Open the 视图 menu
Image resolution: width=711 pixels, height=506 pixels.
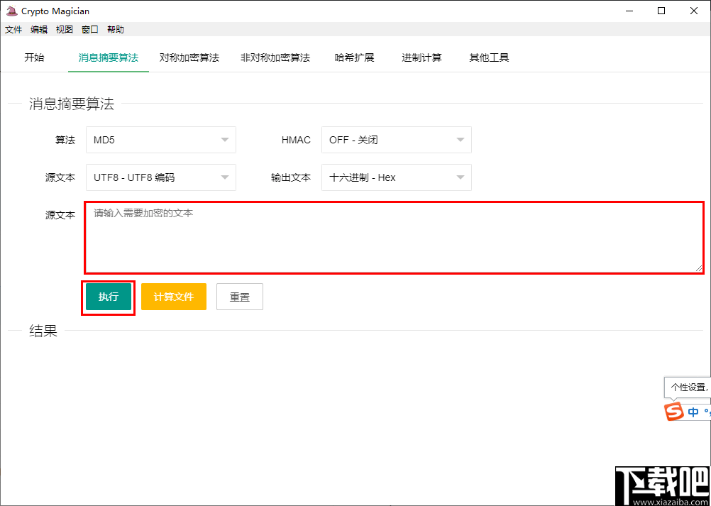point(64,29)
